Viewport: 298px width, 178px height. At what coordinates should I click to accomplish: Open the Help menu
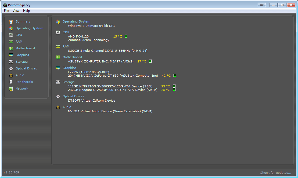tap(26, 11)
